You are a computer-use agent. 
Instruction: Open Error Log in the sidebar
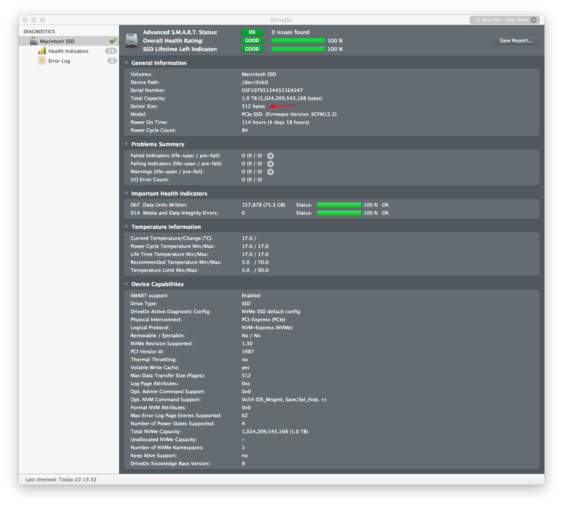59,61
